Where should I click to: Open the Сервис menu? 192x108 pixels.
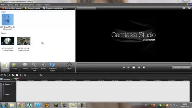pos(39,5)
